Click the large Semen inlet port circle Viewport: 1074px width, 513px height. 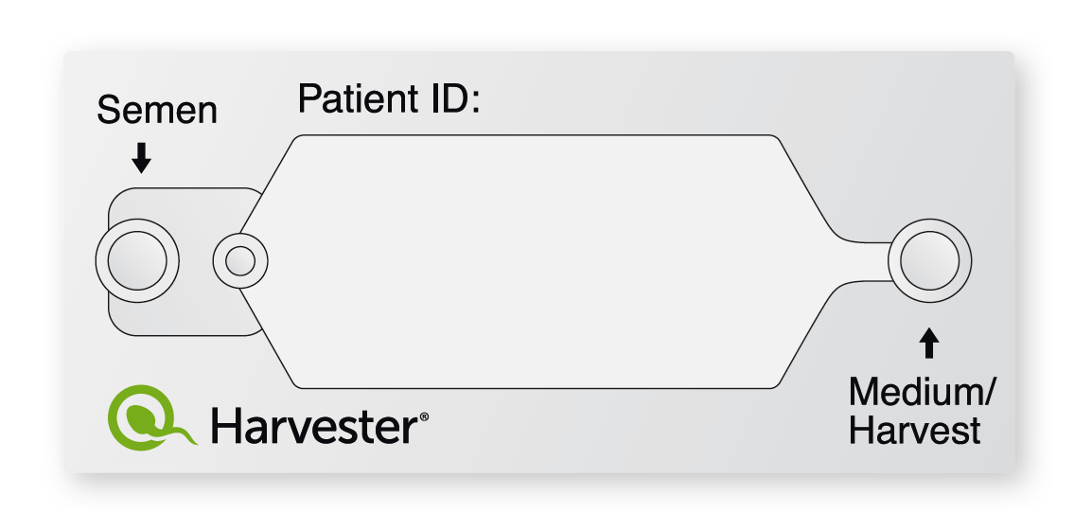[137, 261]
